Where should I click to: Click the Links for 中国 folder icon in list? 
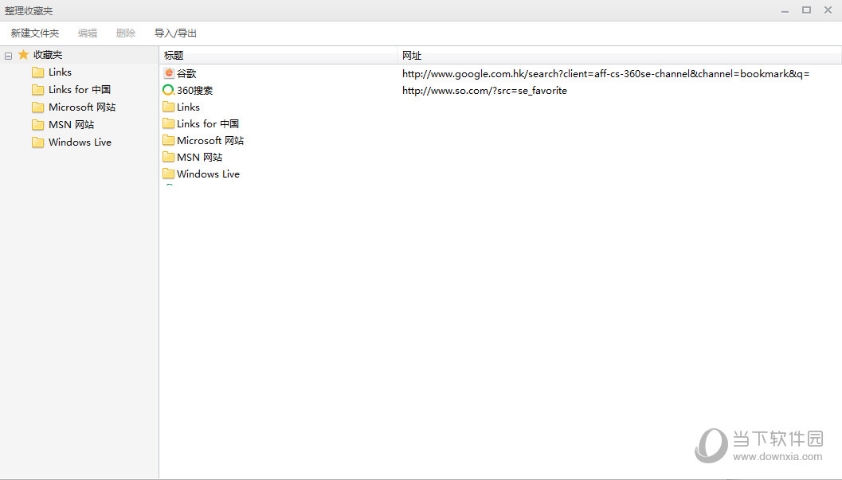[x=168, y=123]
